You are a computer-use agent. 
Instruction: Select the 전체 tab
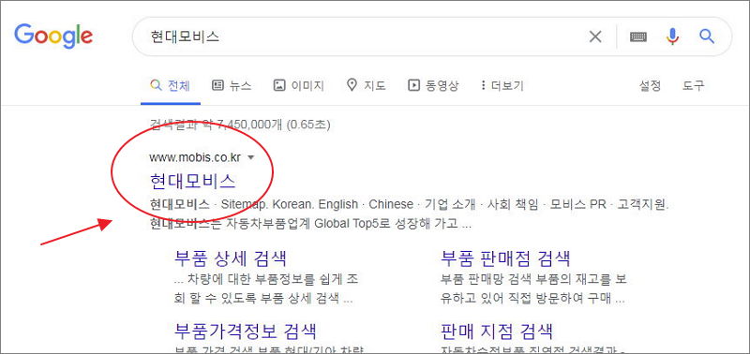[171, 86]
